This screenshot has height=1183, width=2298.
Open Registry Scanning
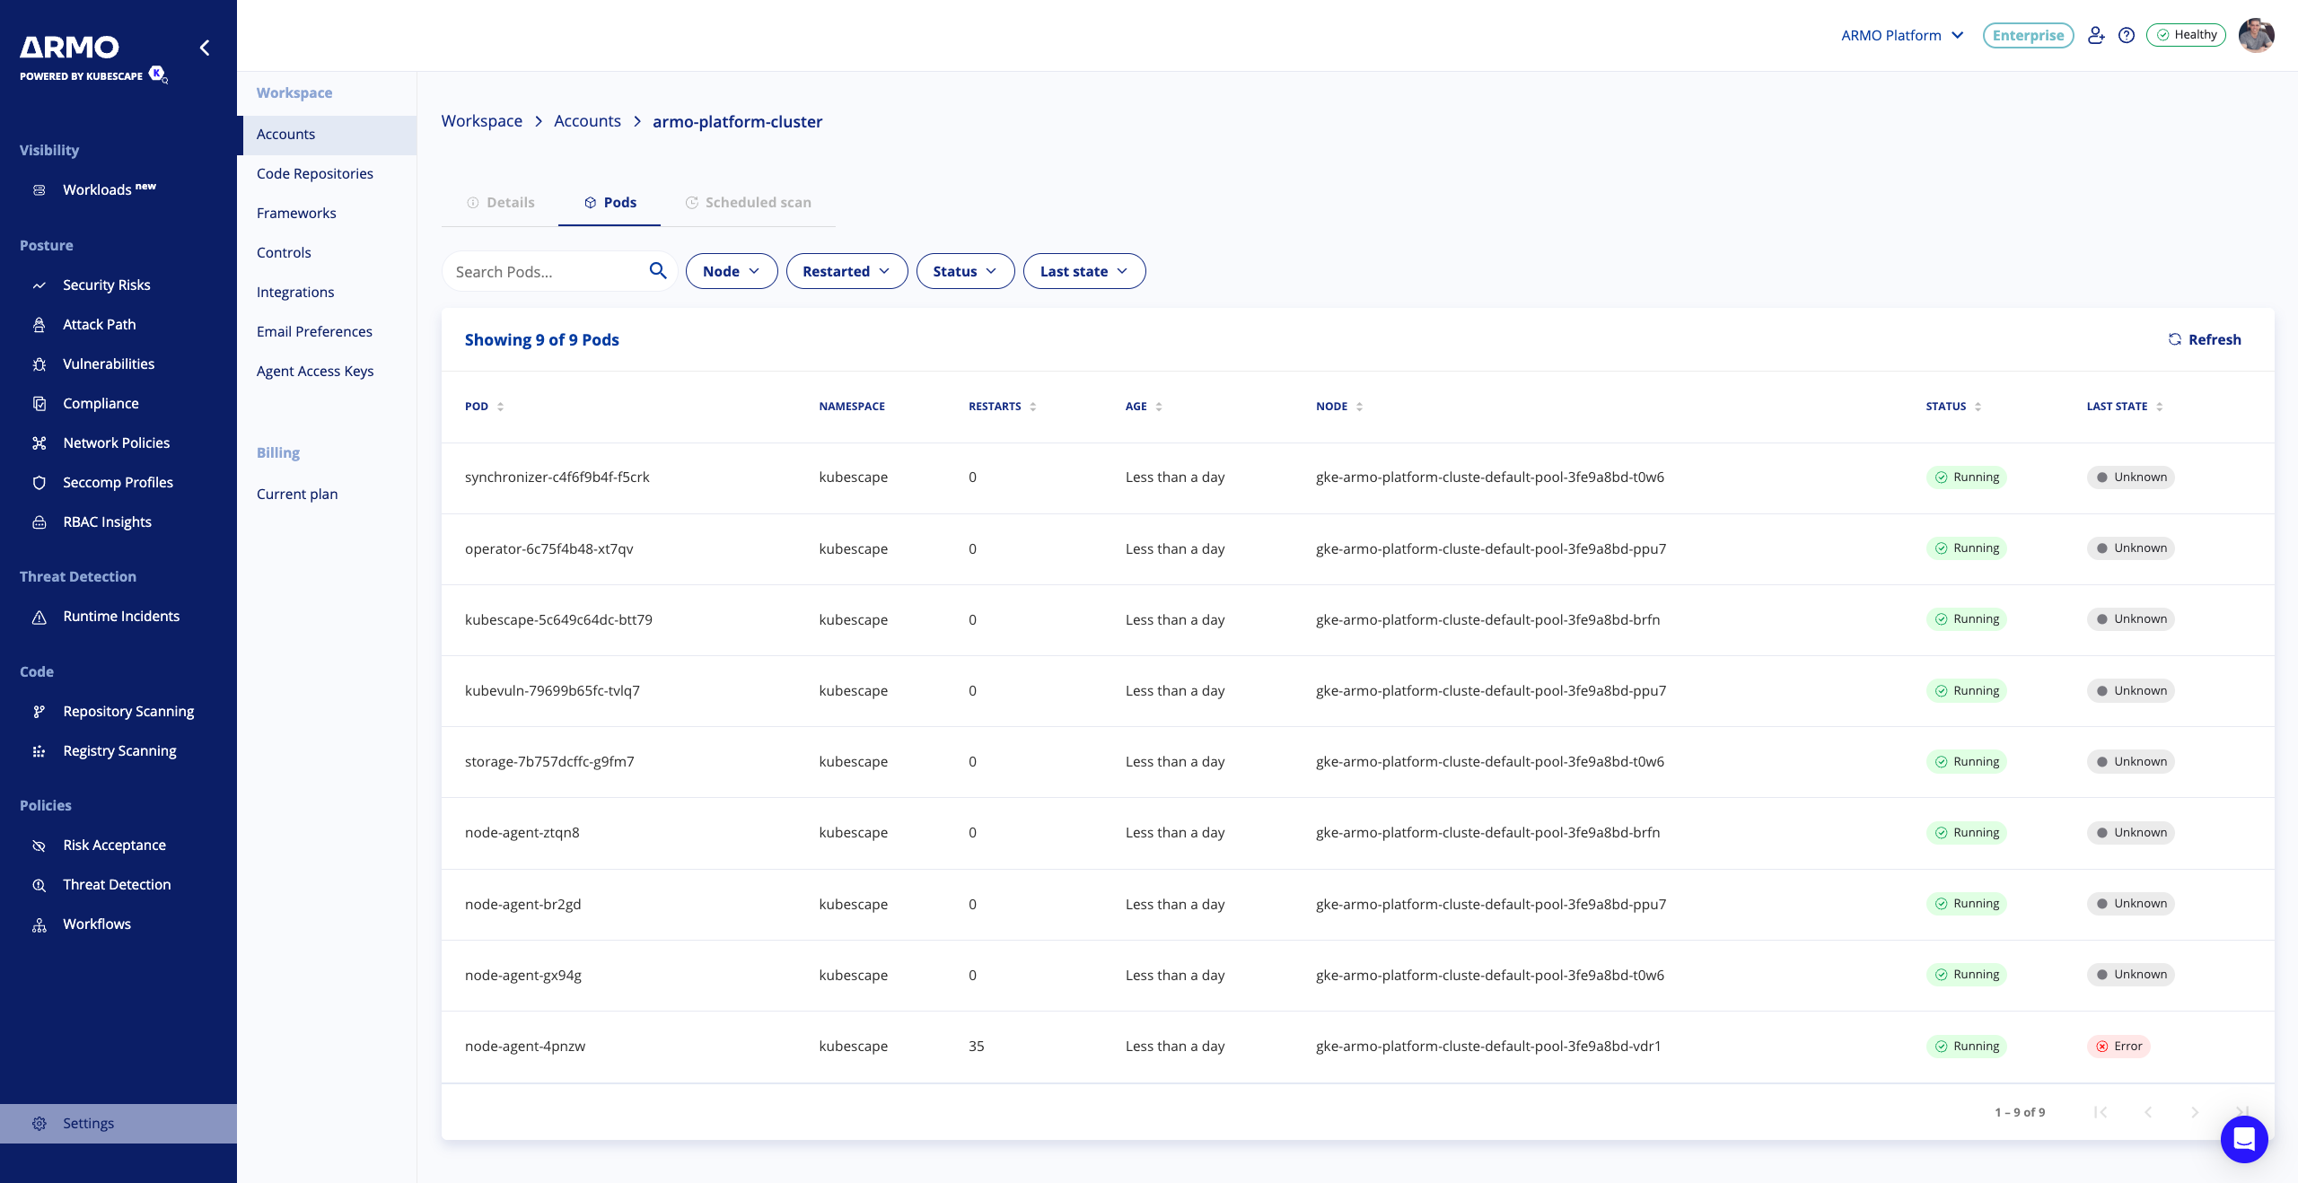point(118,750)
